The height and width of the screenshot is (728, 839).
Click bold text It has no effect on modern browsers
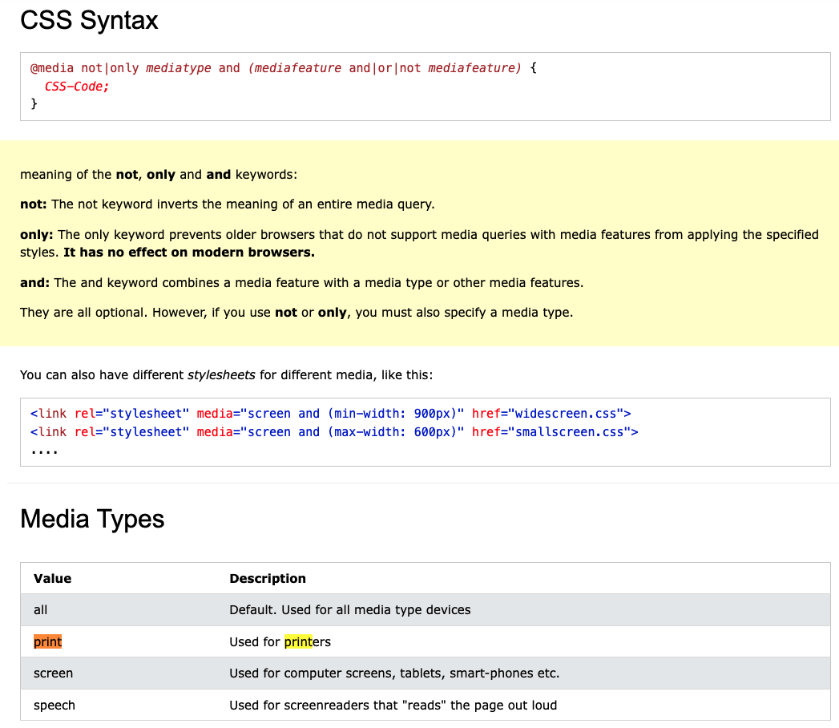point(189,252)
